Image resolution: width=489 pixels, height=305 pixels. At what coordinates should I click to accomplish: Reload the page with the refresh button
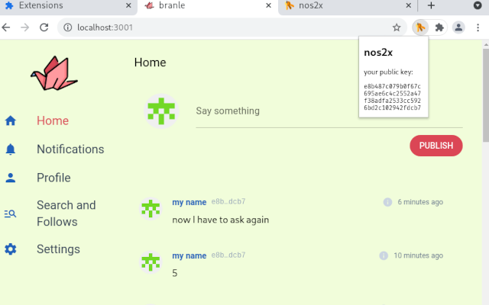click(44, 27)
